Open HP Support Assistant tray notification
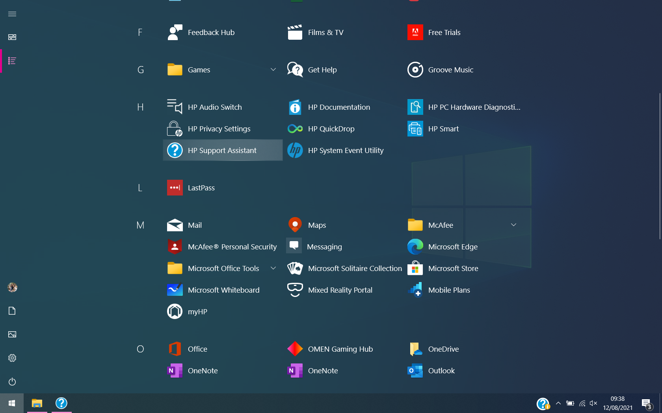 (x=543, y=404)
